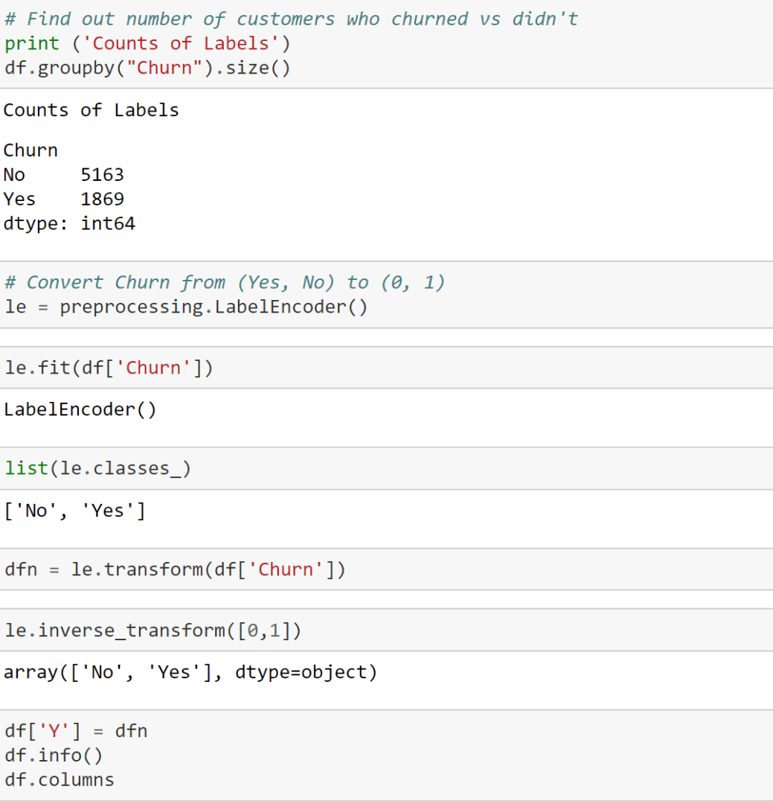Screen dimensions: 773x801
Task: Click the 'Counts of Labels' output text
Action: pyautogui.click(x=92, y=110)
